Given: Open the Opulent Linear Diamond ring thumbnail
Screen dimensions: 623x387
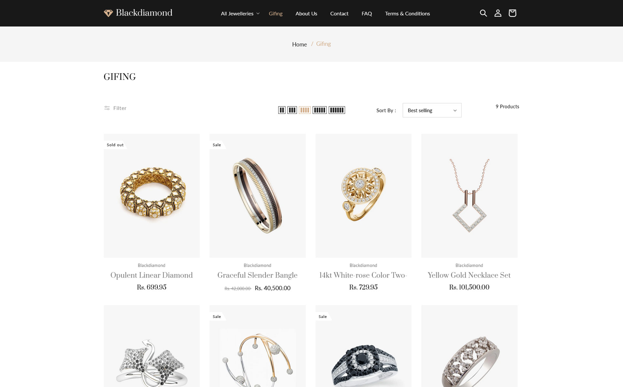Looking at the screenshot, I should click(151, 195).
